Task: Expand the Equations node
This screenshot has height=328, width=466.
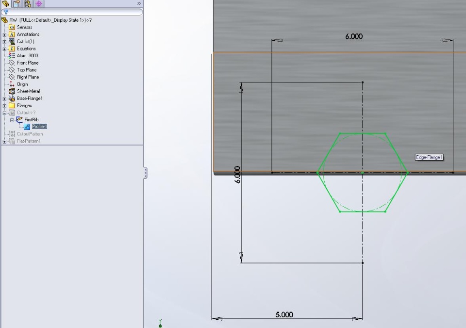Action: pos(4,49)
